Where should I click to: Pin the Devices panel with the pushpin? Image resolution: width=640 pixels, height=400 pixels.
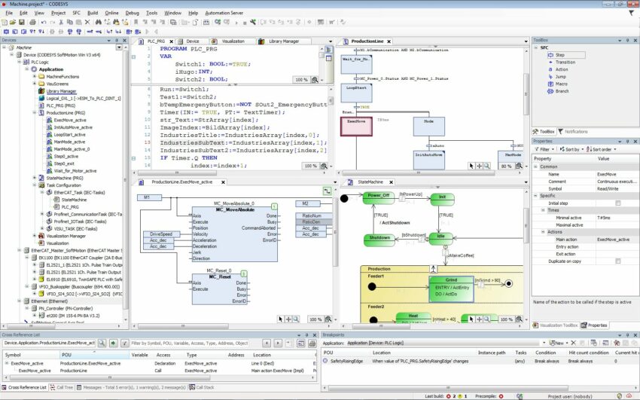coord(117,40)
